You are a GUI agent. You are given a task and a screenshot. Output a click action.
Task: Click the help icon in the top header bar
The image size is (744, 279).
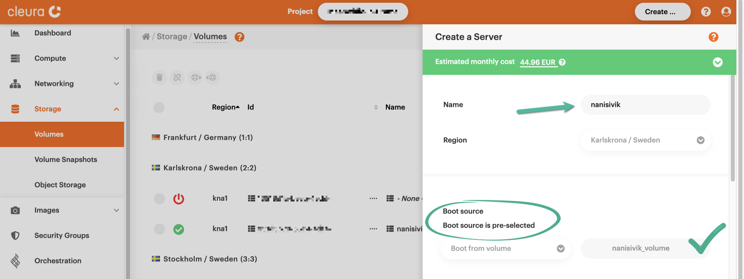coord(706,12)
